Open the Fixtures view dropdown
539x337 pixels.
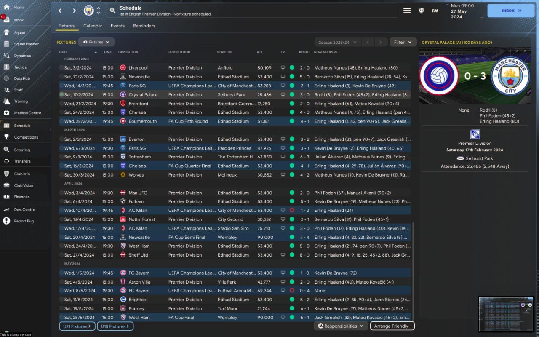(x=96, y=42)
